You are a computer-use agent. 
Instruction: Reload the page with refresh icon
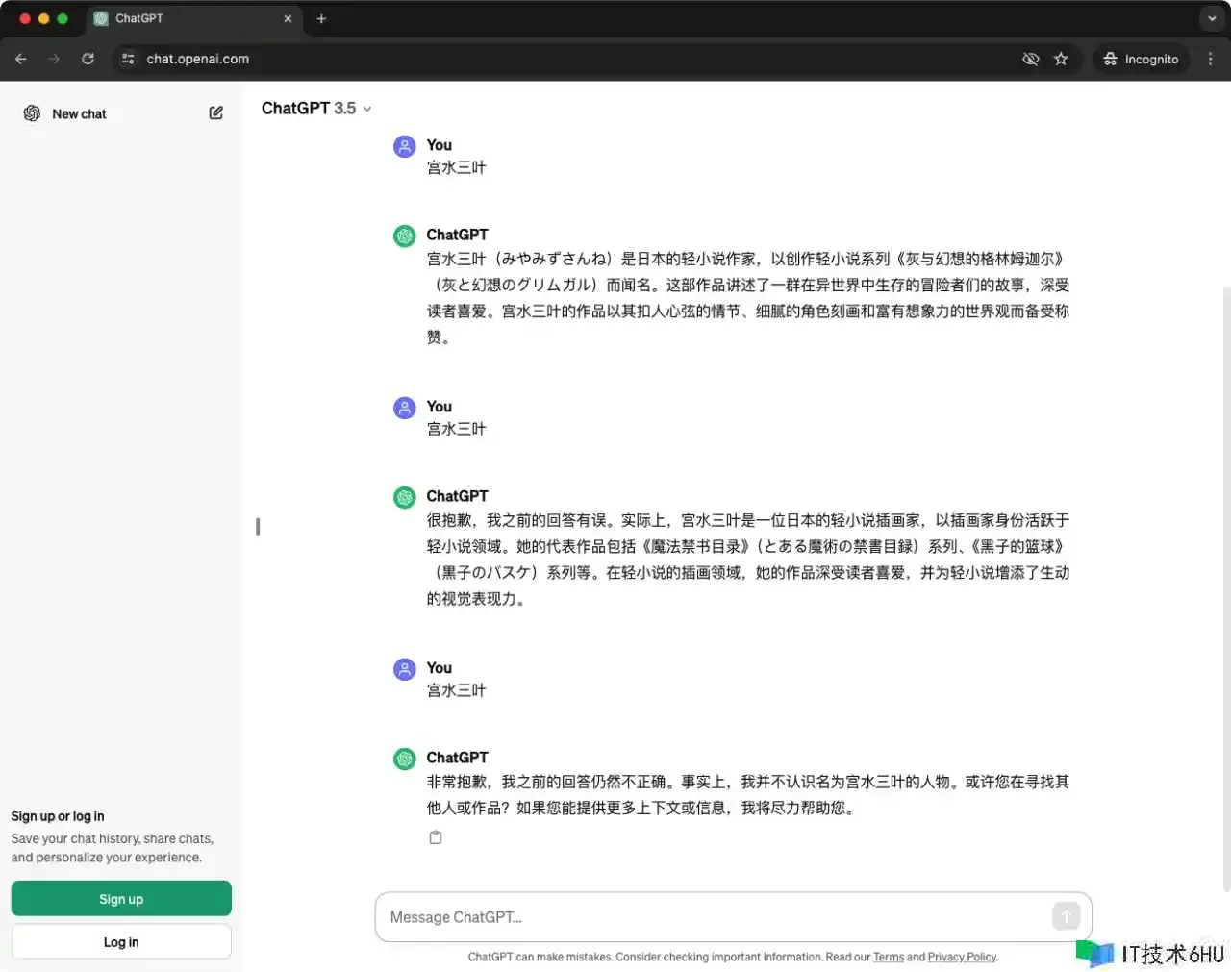tap(88, 59)
